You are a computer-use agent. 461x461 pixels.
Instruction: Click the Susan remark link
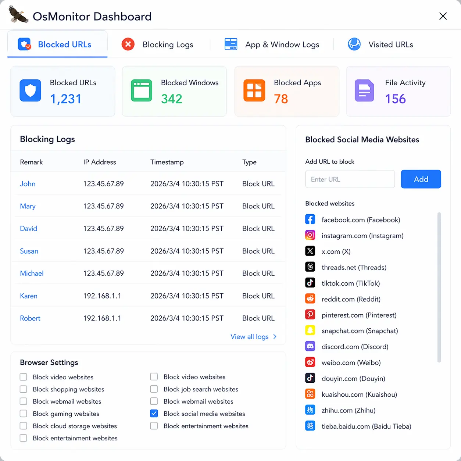(x=29, y=251)
